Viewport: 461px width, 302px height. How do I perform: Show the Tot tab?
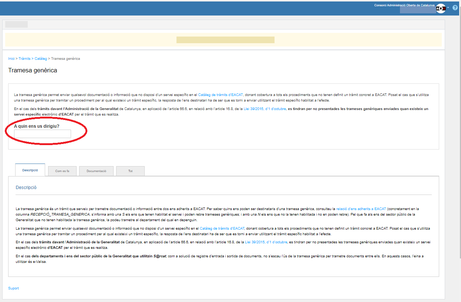[x=130, y=171]
